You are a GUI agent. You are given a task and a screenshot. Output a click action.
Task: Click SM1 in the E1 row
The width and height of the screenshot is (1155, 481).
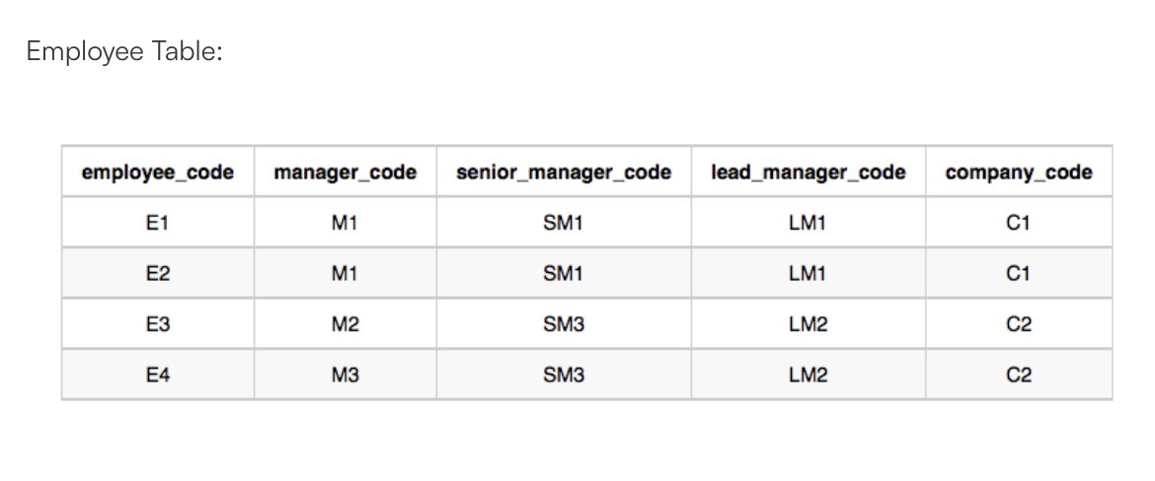(x=564, y=222)
